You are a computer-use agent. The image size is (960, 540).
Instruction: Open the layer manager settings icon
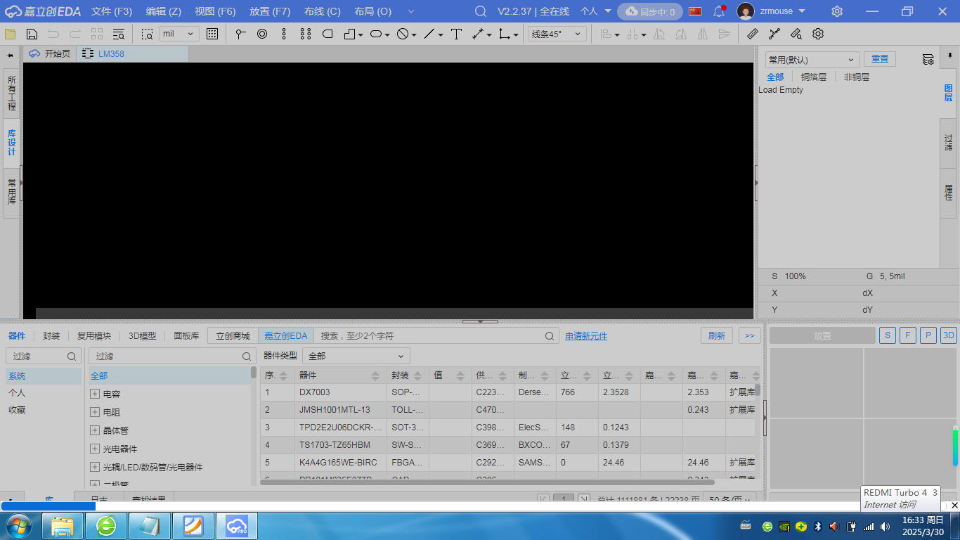pyautogui.click(x=928, y=60)
